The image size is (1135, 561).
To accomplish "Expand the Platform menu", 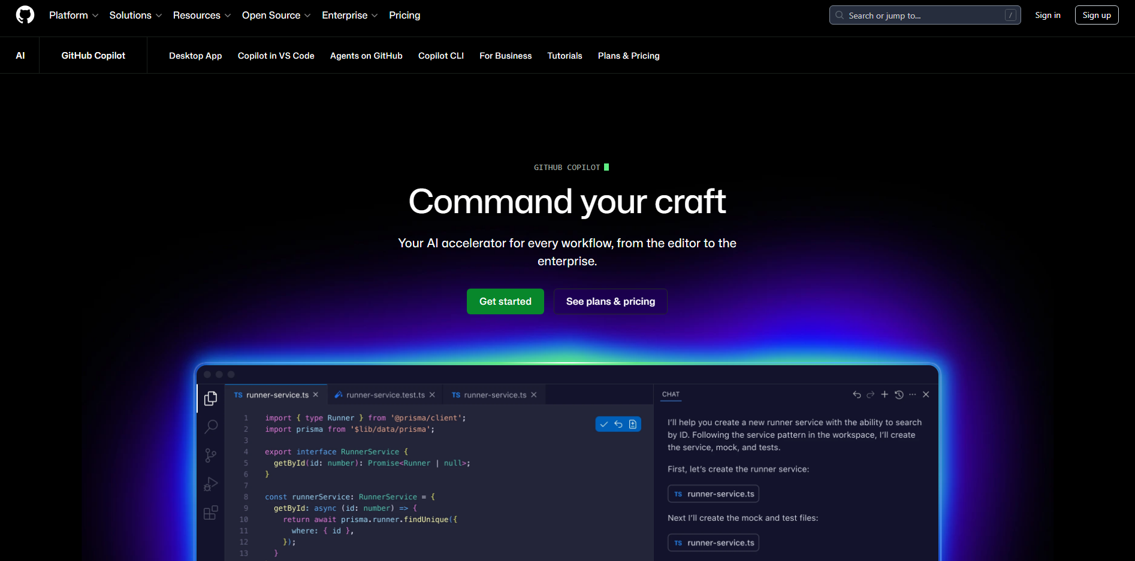I will (74, 15).
